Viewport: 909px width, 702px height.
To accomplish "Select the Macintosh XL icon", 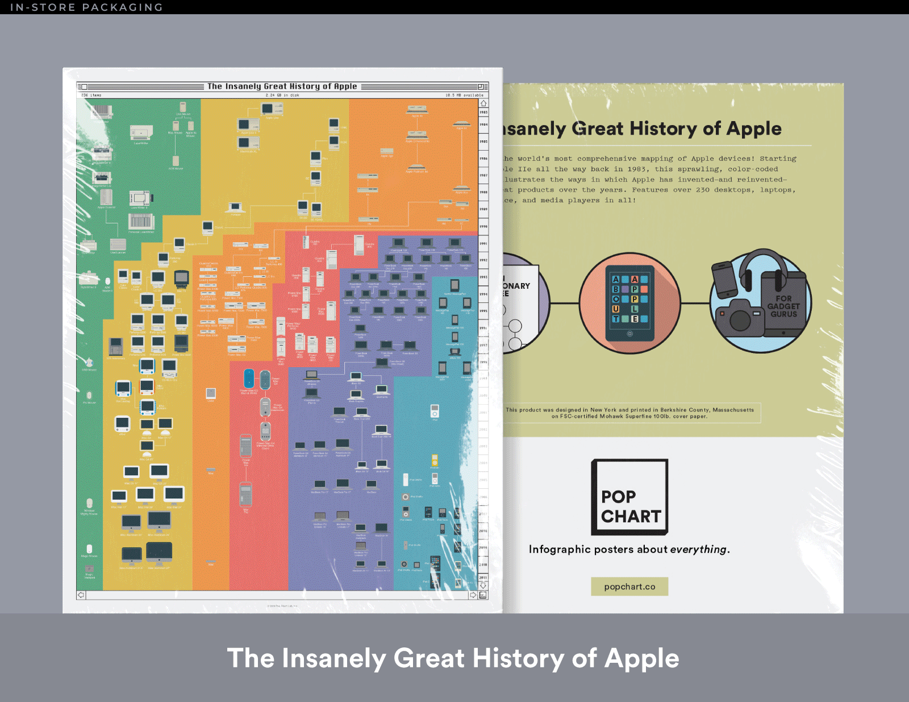I will 249,142.
